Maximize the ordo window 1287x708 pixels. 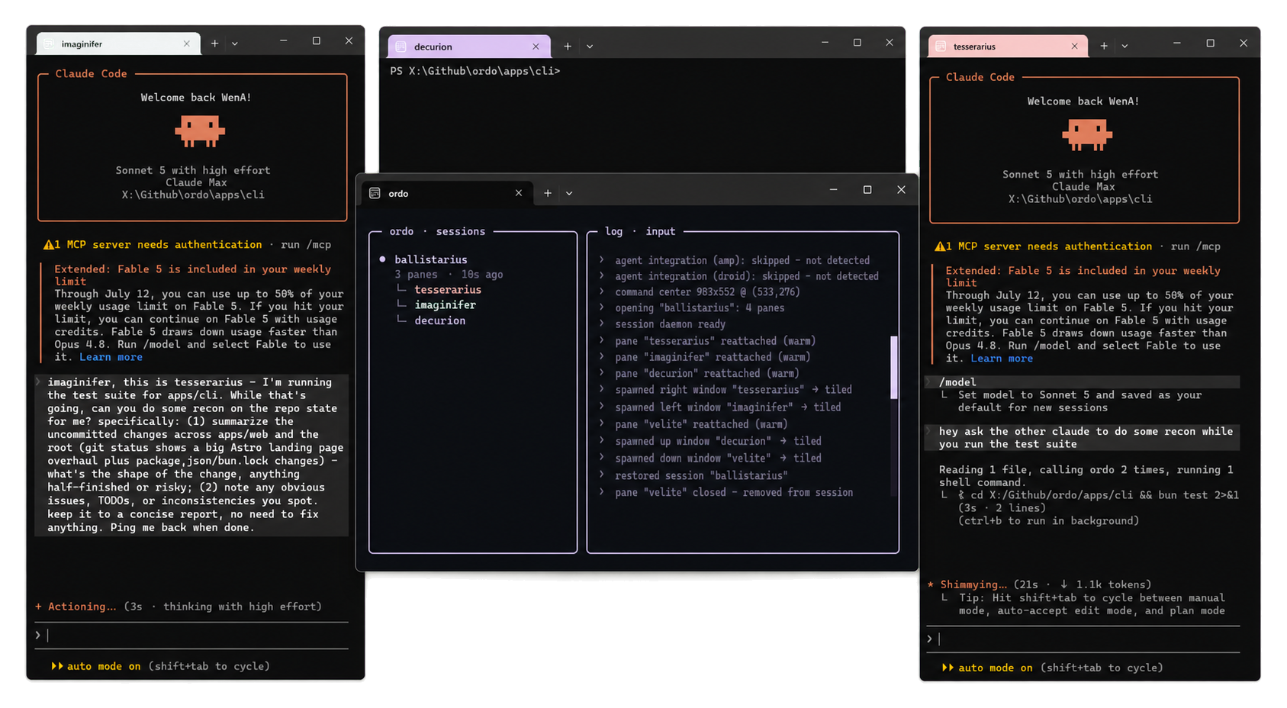pos(867,190)
